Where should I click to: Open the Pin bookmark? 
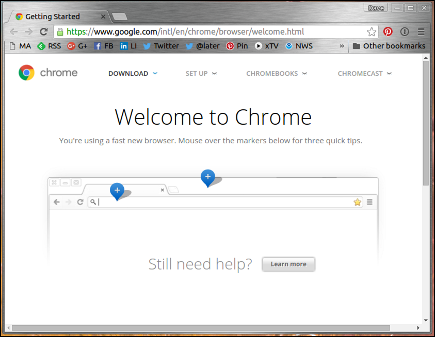point(237,46)
